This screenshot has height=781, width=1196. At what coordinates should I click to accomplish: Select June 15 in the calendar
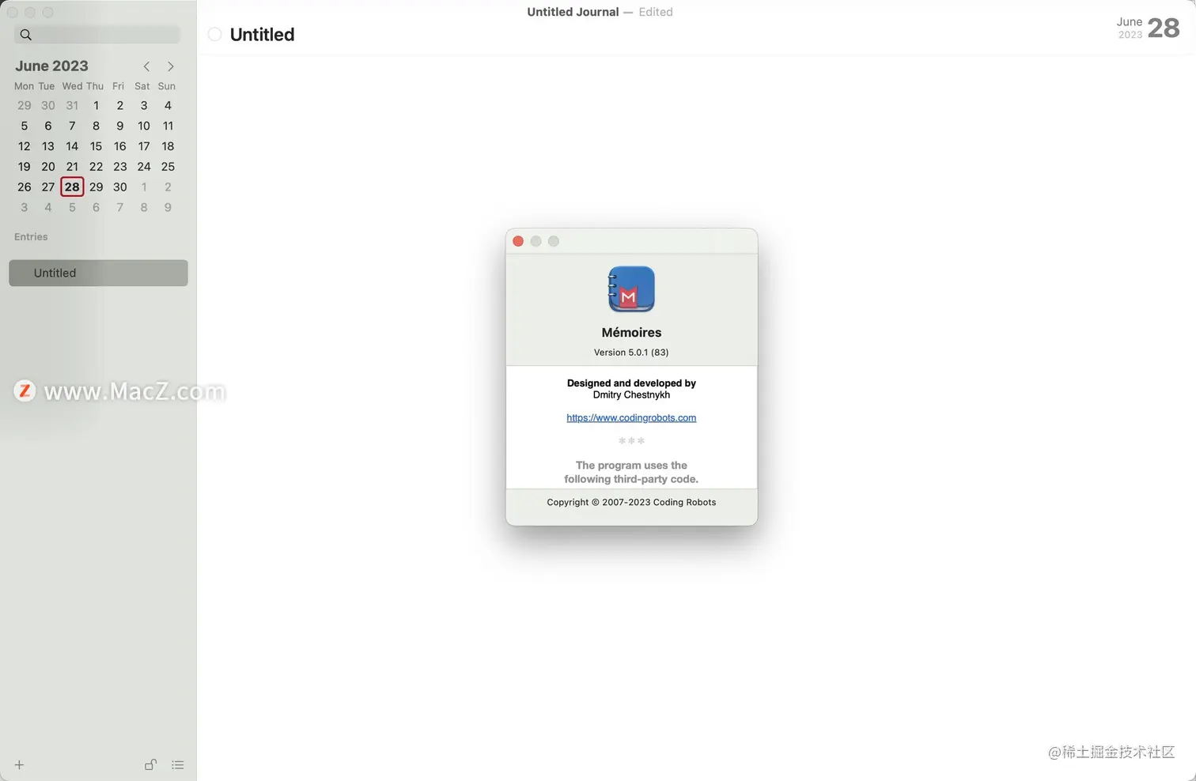96,146
